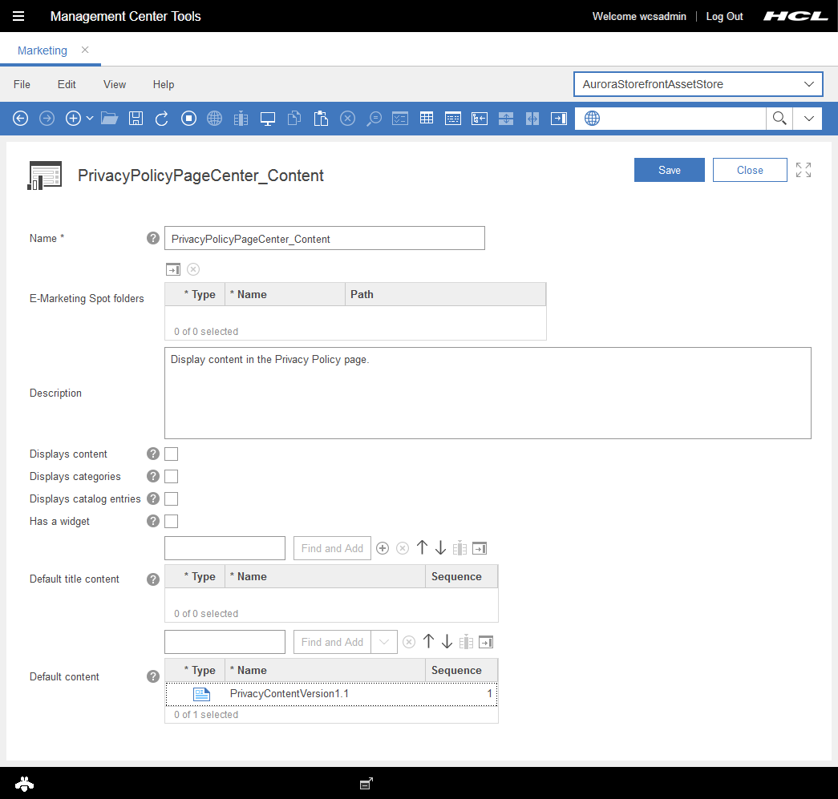
Task: Click help icon next to Name field
Action: coord(153,238)
